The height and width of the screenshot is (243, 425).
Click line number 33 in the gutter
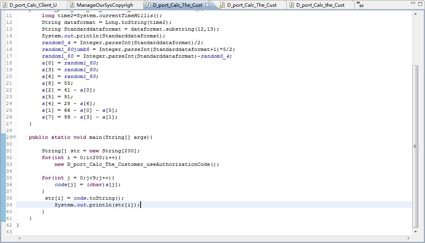[x=9, y=164]
